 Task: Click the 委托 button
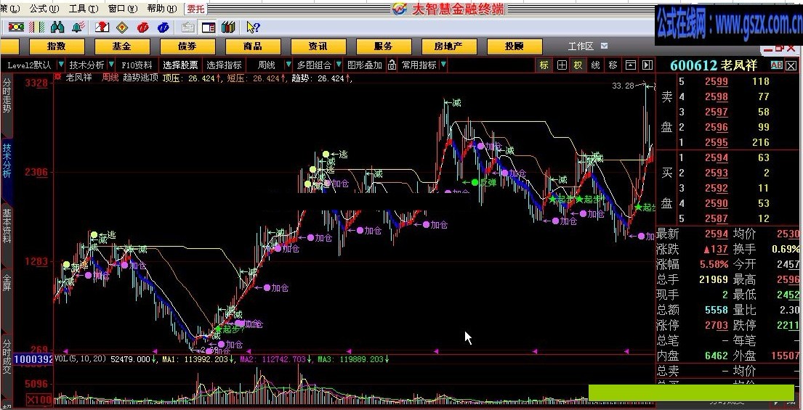tap(195, 9)
